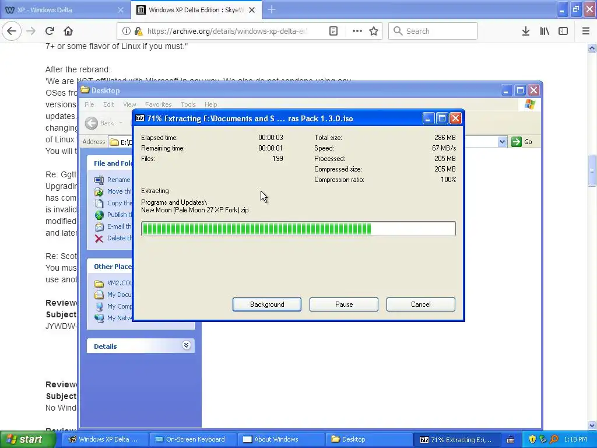Open Edit menu in Desktop window
597x448 pixels.
108,104
